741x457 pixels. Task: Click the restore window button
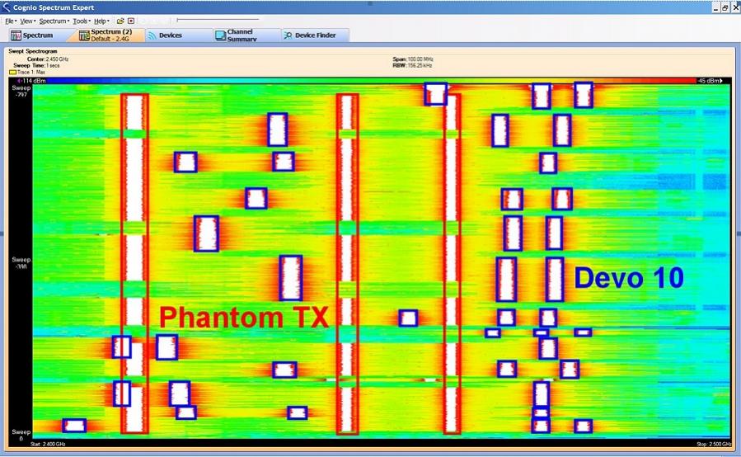(x=725, y=7)
